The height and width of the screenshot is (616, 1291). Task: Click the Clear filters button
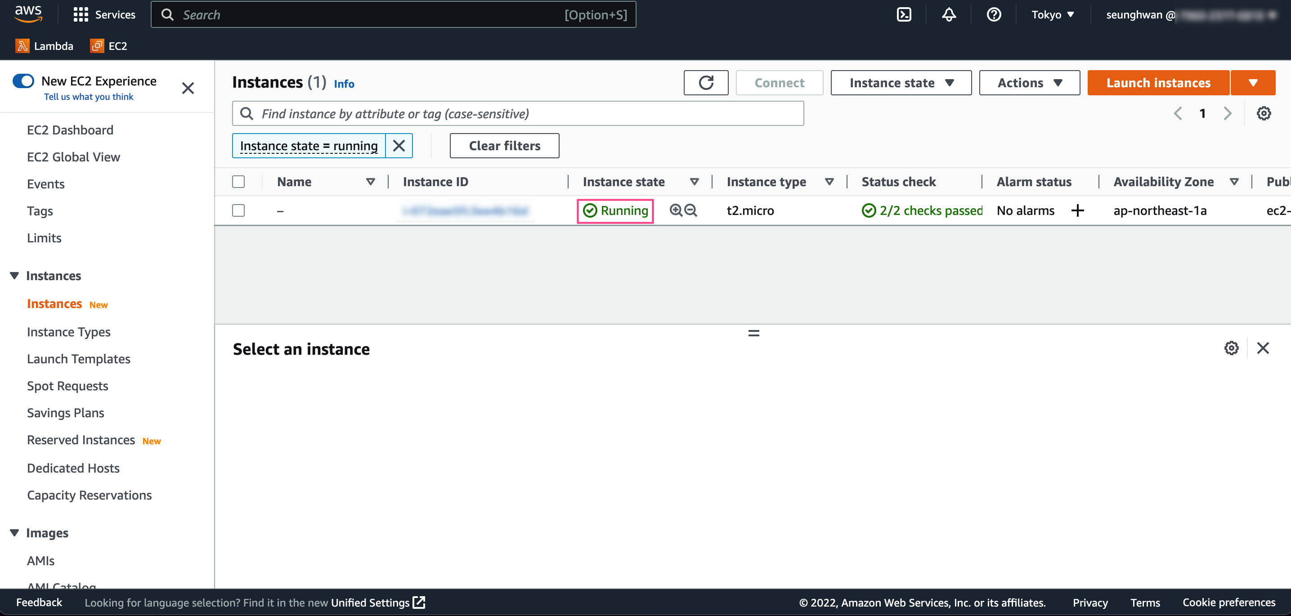pyautogui.click(x=504, y=146)
